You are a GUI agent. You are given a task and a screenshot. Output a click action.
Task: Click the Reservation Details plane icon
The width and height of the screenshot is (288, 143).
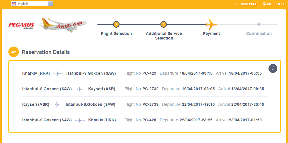point(14,52)
